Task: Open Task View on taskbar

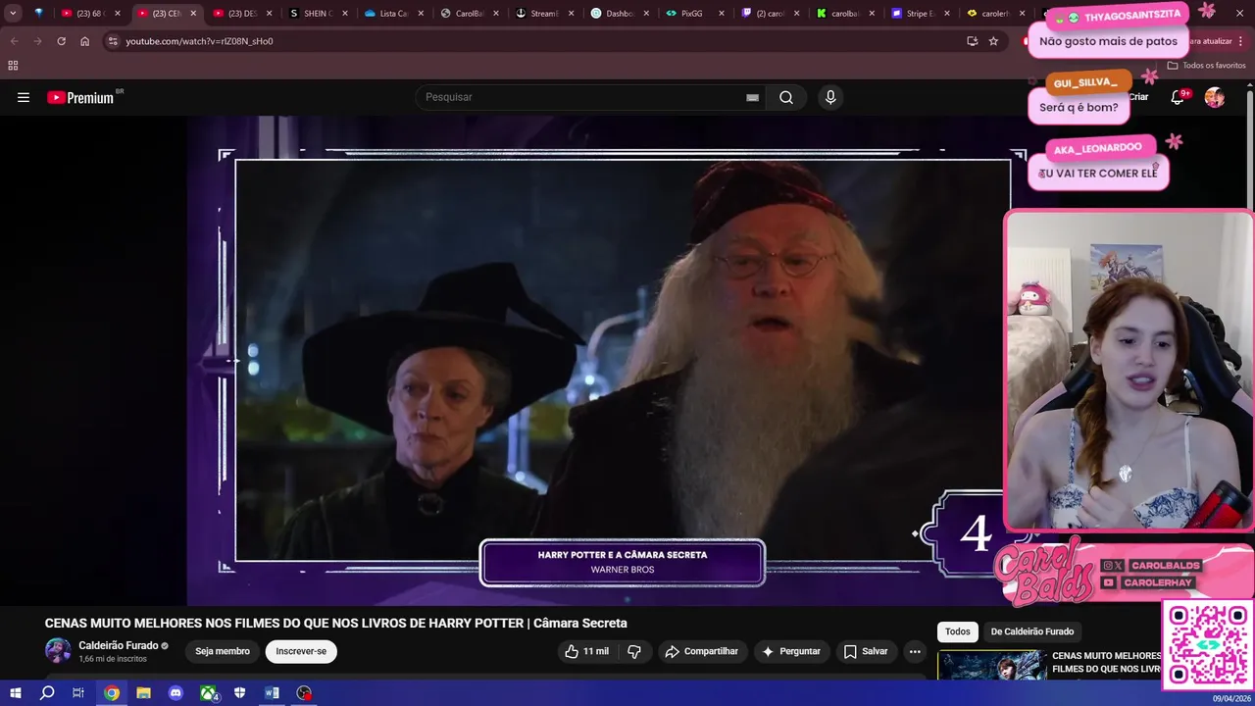Action: point(78,693)
